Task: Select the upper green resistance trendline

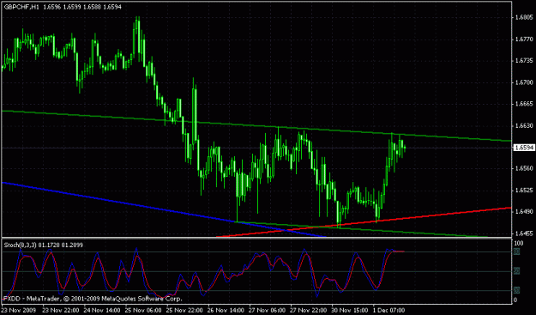Action: [x=256, y=126]
